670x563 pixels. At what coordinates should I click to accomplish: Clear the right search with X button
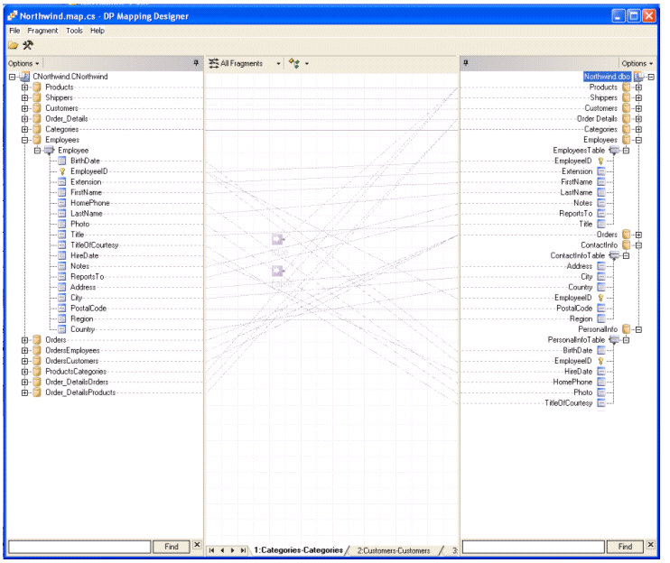click(650, 545)
